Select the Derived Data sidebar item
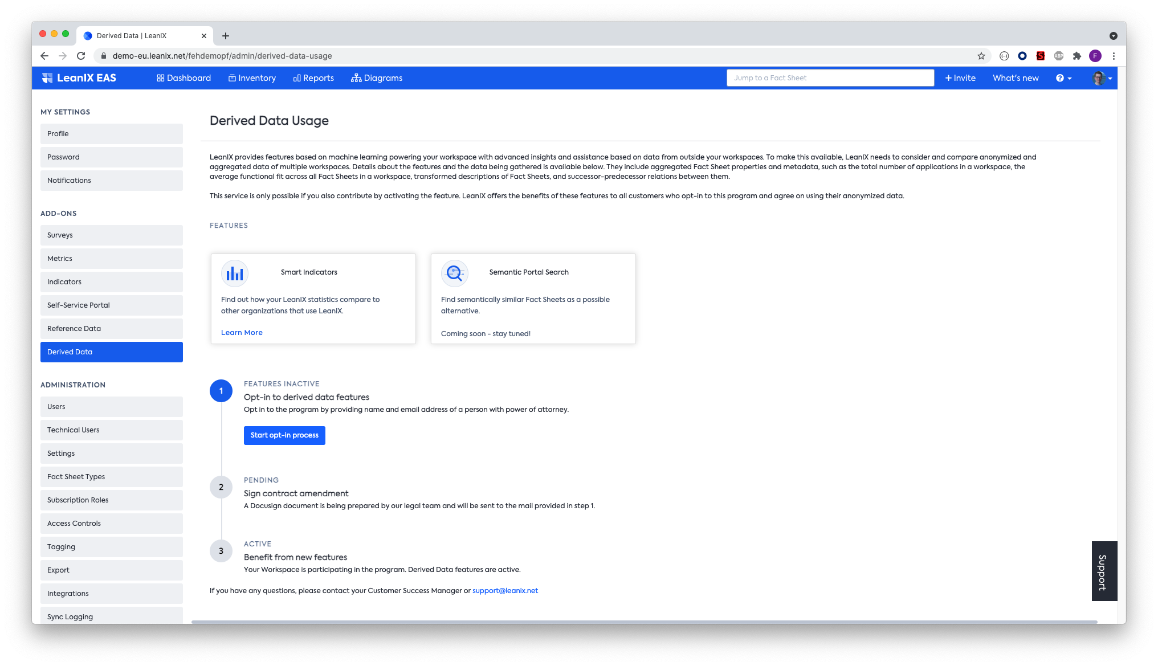 point(112,352)
